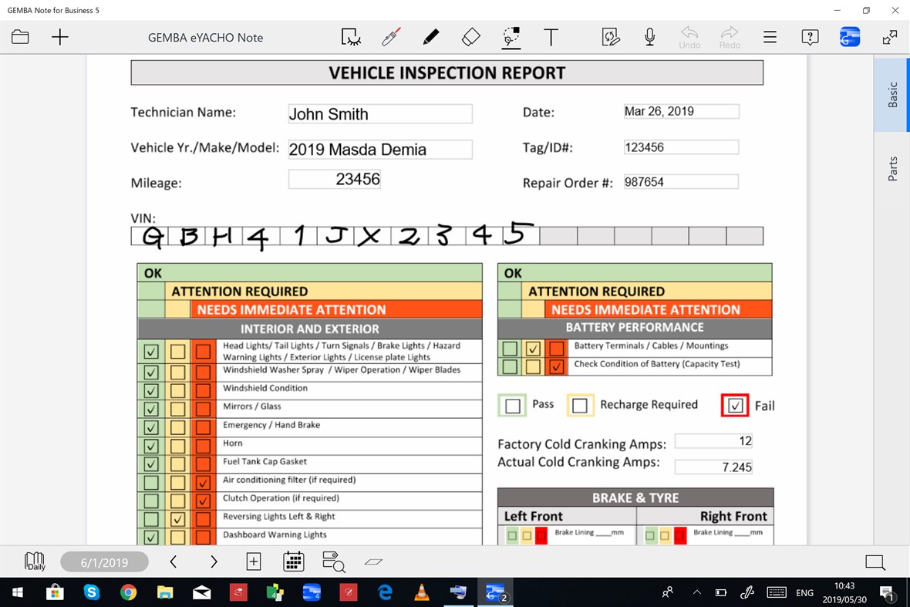Expand to the next page with right chevron
The width and height of the screenshot is (910, 607).
pyautogui.click(x=214, y=561)
